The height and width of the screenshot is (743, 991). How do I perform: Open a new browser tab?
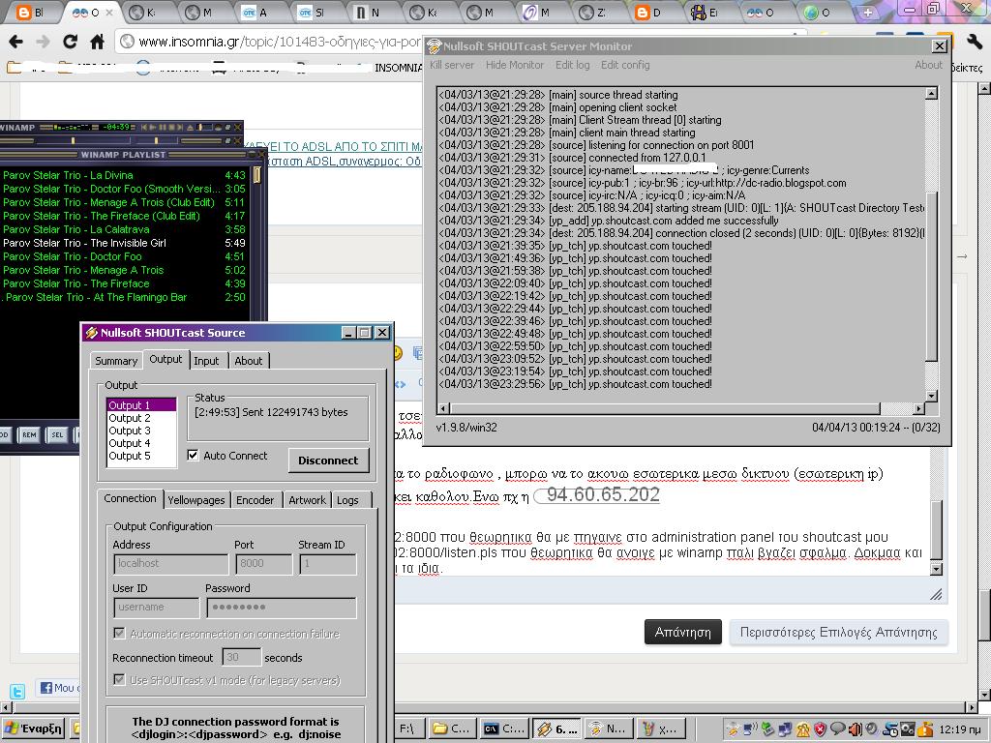(867, 12)
